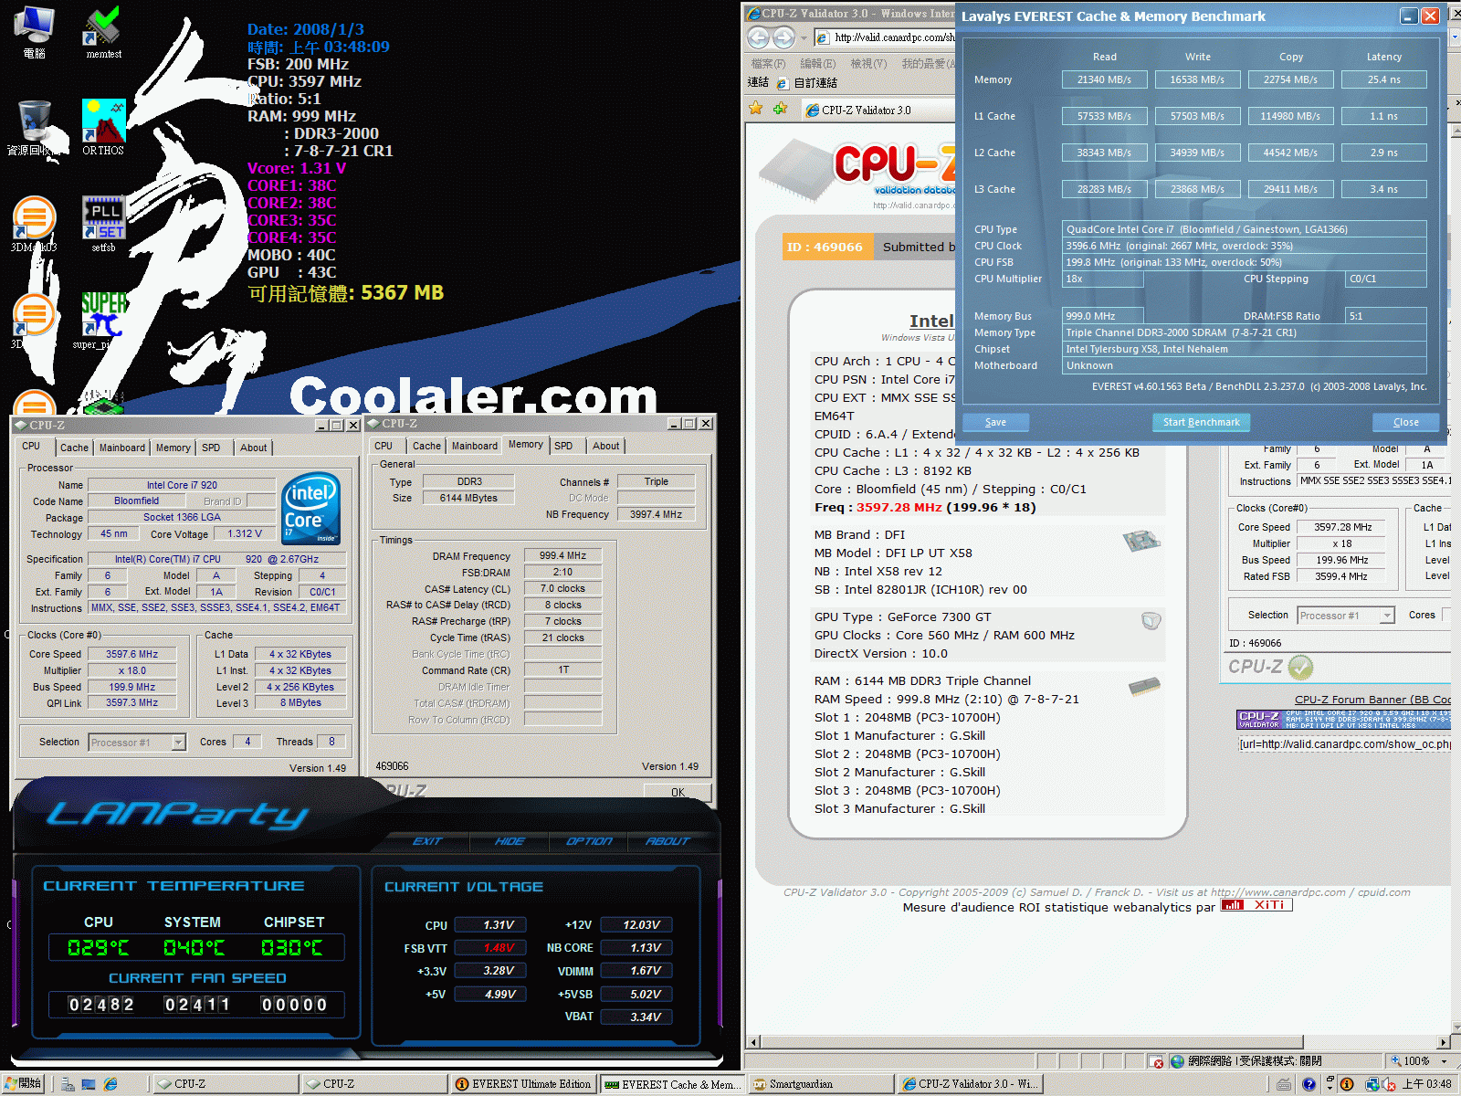Click the Intel Core i7 logo in CPU-Z
This screenshot has height=1096, width=1461.
[311, 509]
